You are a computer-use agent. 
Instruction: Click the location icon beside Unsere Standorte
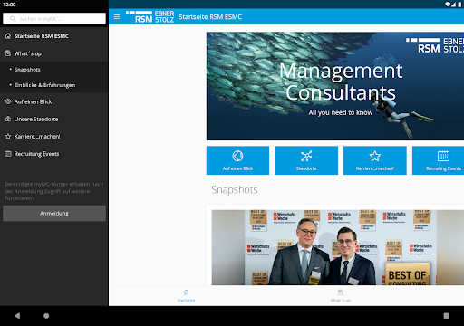(8, 119)
